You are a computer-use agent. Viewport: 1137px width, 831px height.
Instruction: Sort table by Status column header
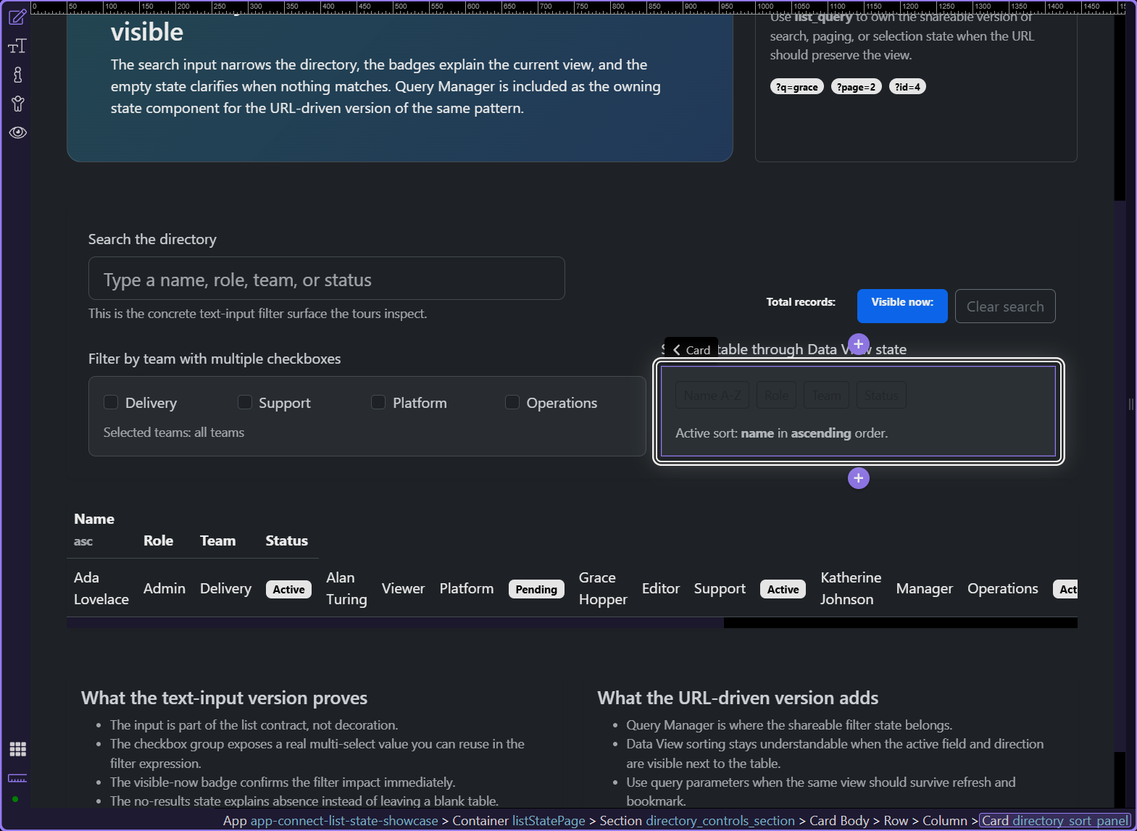(x=287, y=540)
